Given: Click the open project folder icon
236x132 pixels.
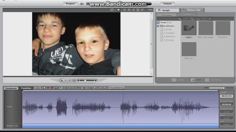Looking at the screenshot, I should pyautogui.click(x=82, y=4).
